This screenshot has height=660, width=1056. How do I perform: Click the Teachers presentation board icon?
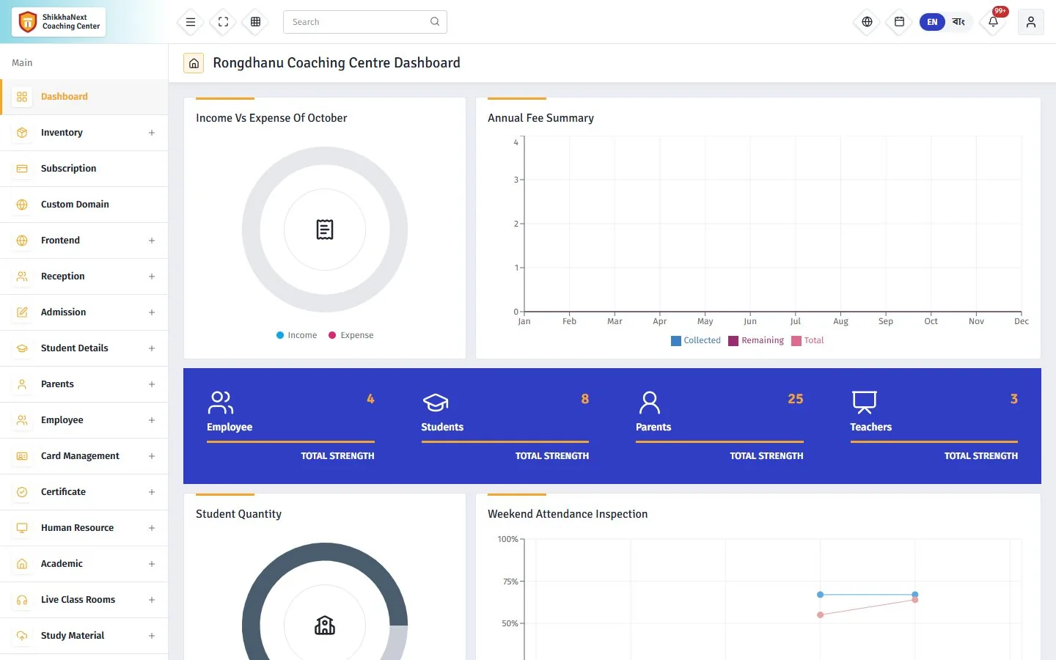click(x=865, y=403)
